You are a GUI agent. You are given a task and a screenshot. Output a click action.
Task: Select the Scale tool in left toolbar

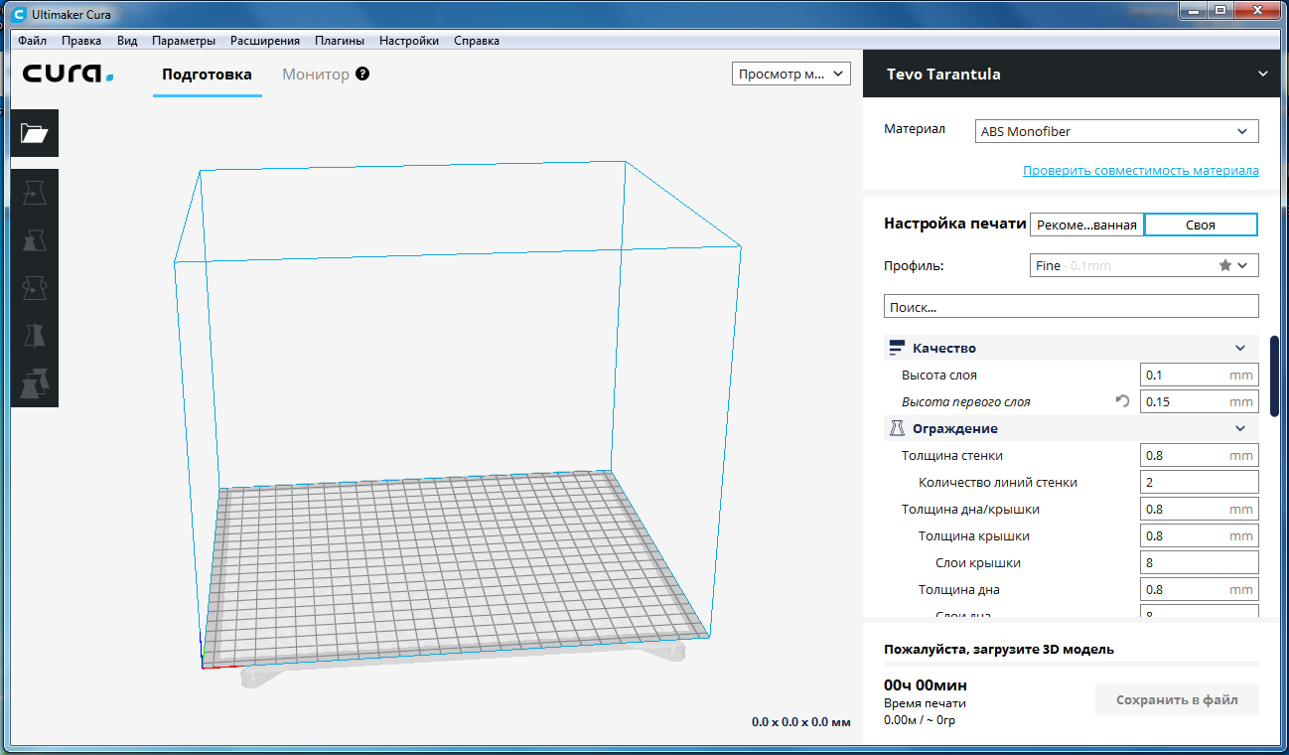[35, 240]
